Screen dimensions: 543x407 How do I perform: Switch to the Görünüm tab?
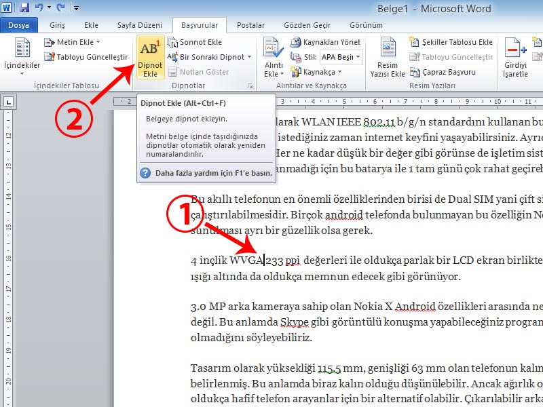coord(366,25)
